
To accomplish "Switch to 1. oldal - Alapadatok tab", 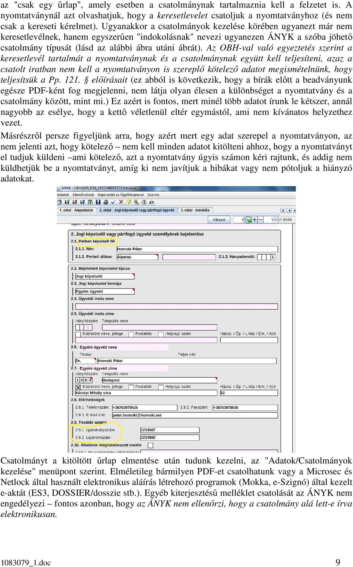I will (76, 210).
